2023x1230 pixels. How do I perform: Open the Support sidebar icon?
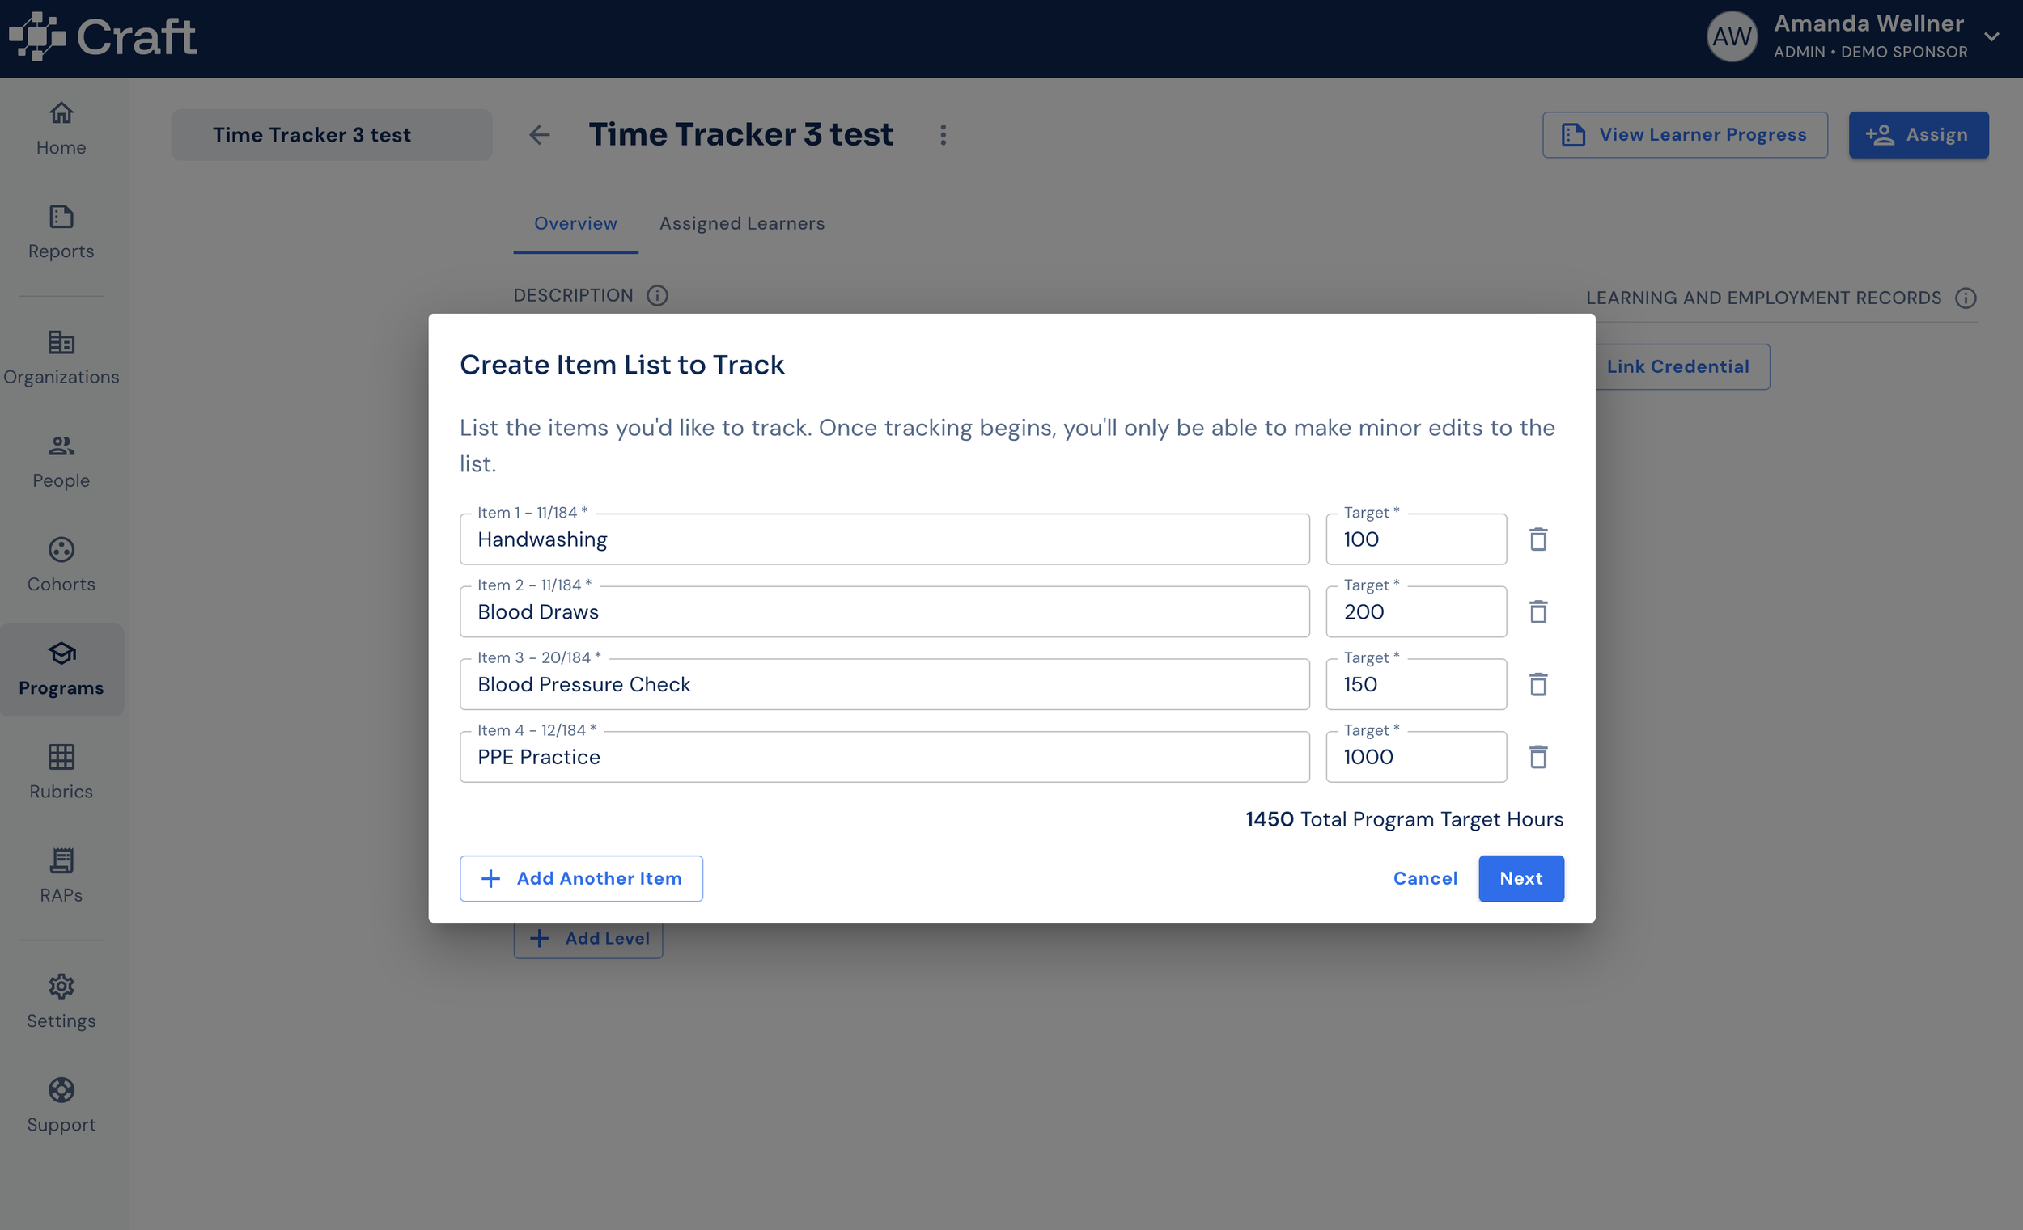pos(61,1105)
